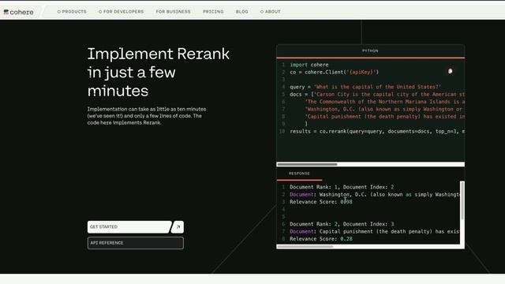Click 'Document Rank: 1, Document Index: 2' line
Viewport: 505px width, 284px height.
point(342,187)
